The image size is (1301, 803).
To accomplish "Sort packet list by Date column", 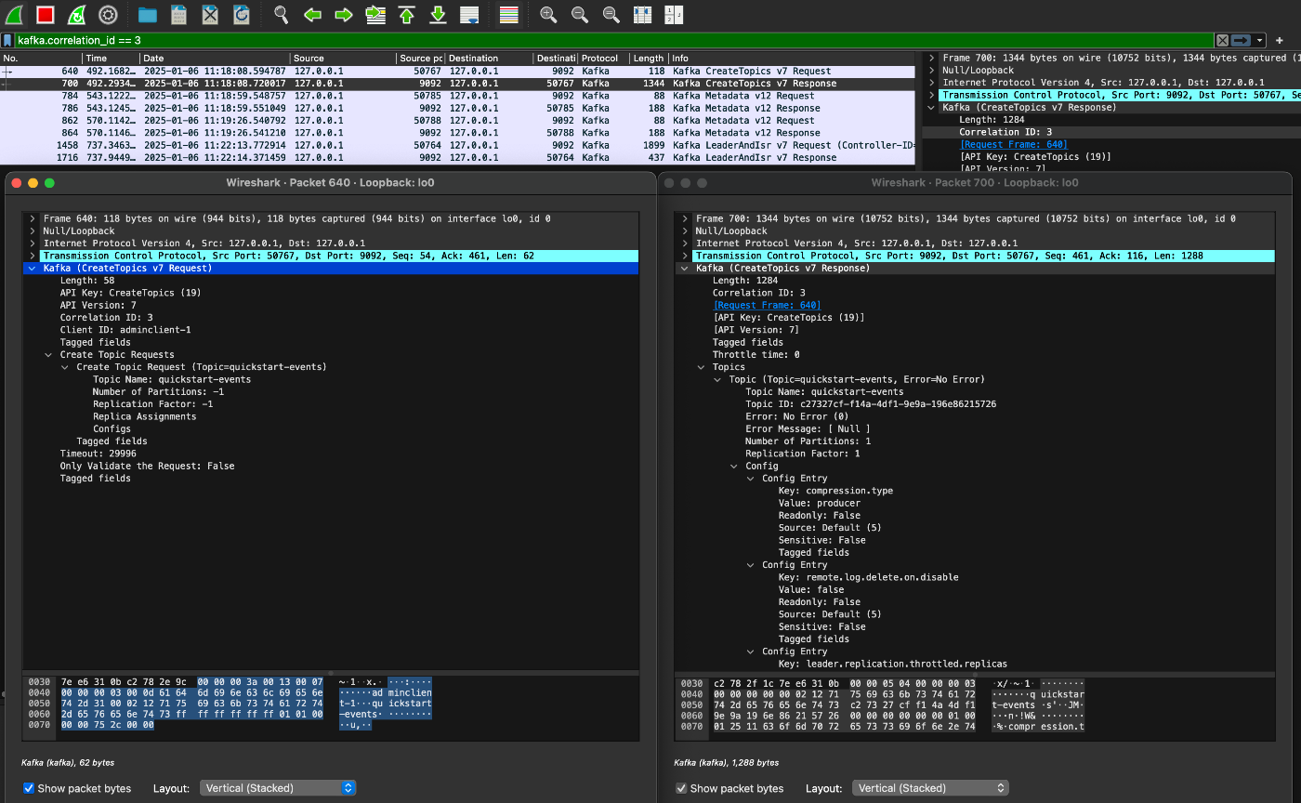I will (214, 58).
